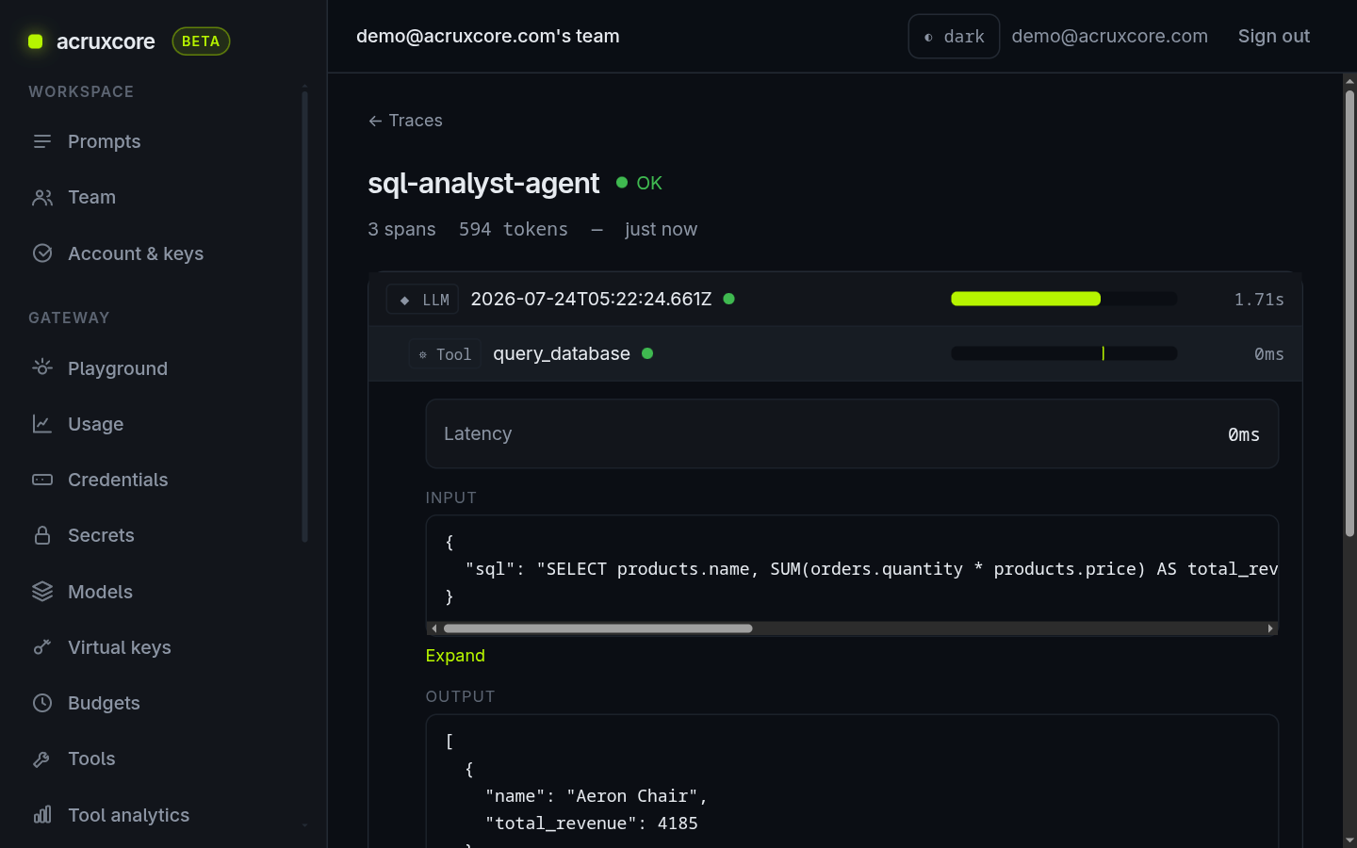The image size is (1357, 848).
Task: Click the "594 tokens" text
Action: 514,229
